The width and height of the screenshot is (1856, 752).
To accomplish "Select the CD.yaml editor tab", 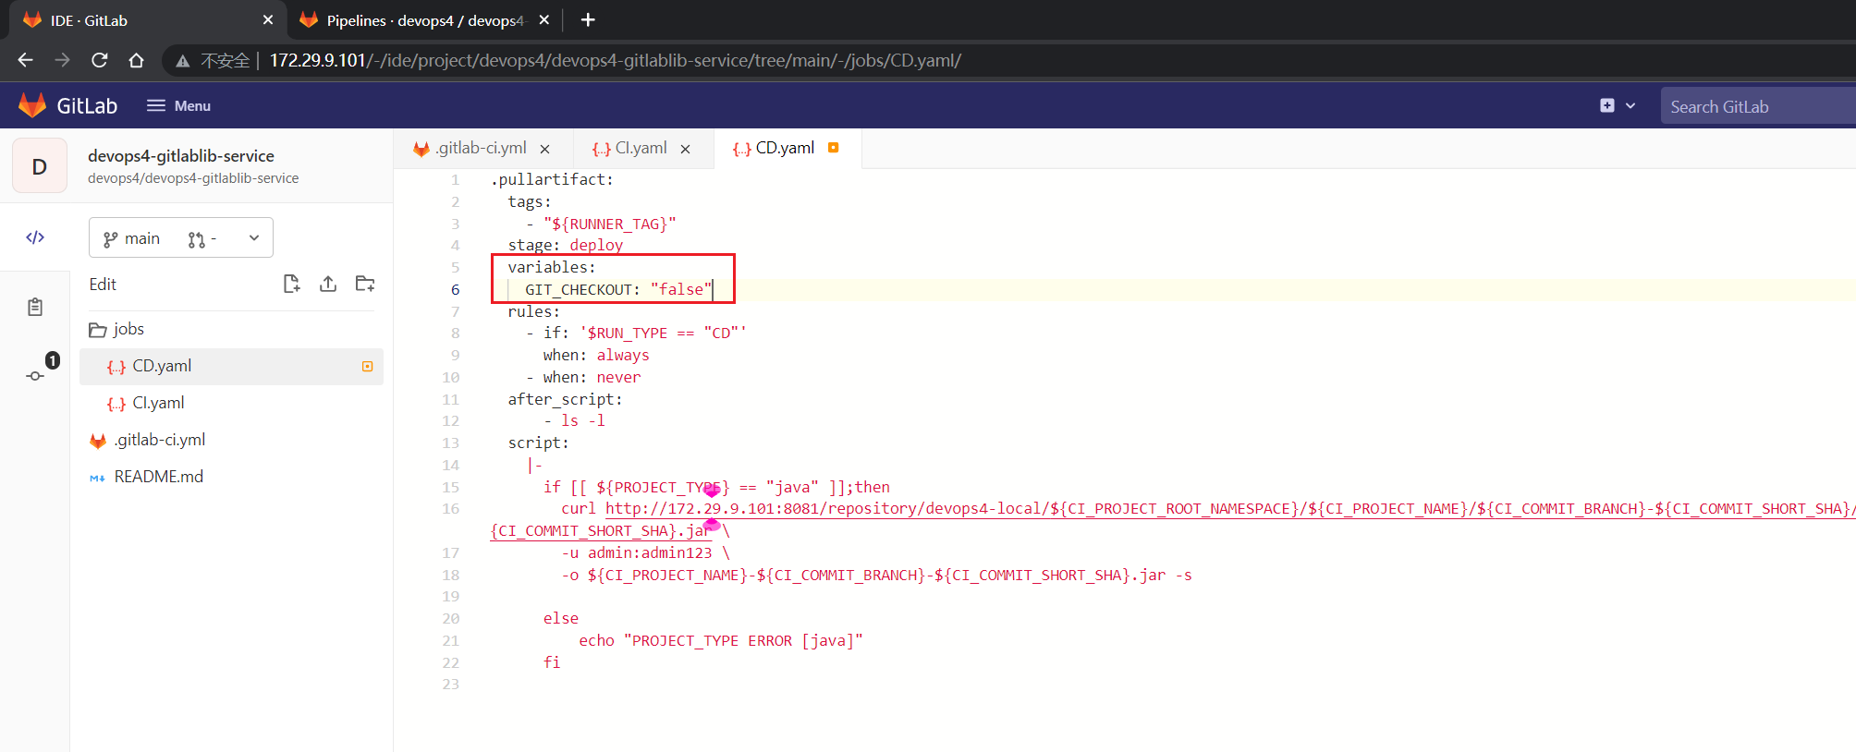I will tap(786, 148).
